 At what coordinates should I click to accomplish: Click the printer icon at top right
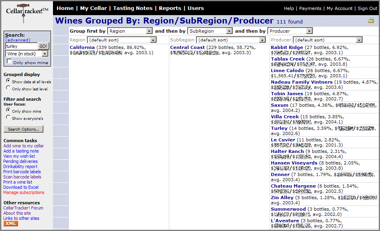[x=371, y=21]
